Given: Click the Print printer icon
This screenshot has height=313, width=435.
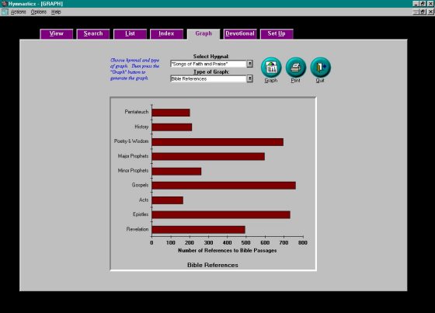Looking at the screenshot, I should (296, 68).
